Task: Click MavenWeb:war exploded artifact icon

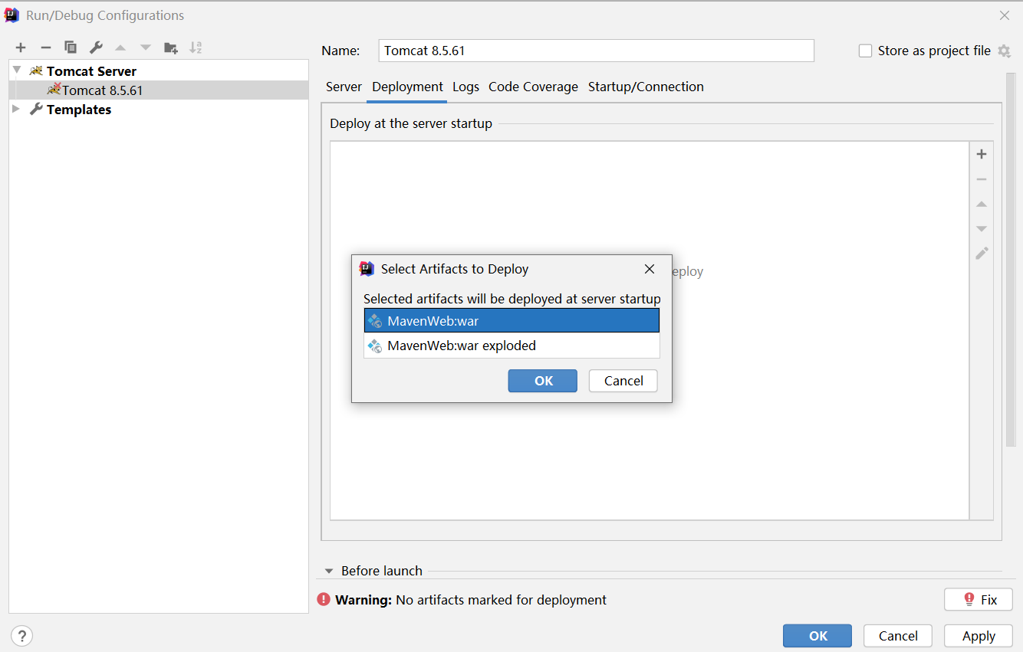Action: click(x=375, y=346)
